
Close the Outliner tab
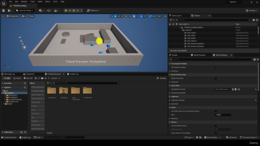210,15
